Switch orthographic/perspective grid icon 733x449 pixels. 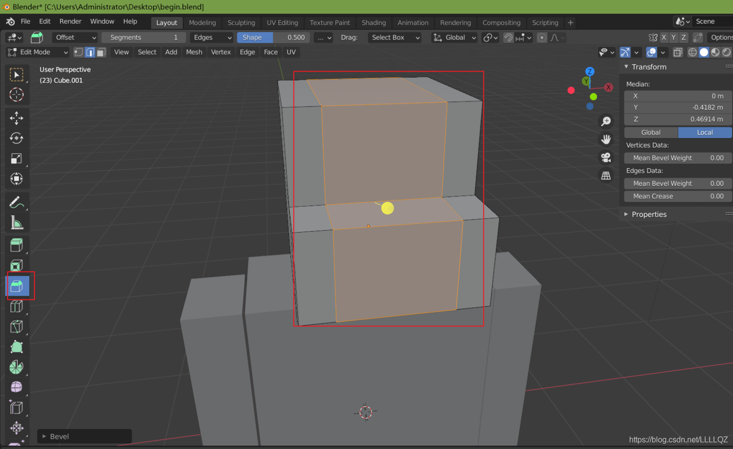click(x=606, y=176)
